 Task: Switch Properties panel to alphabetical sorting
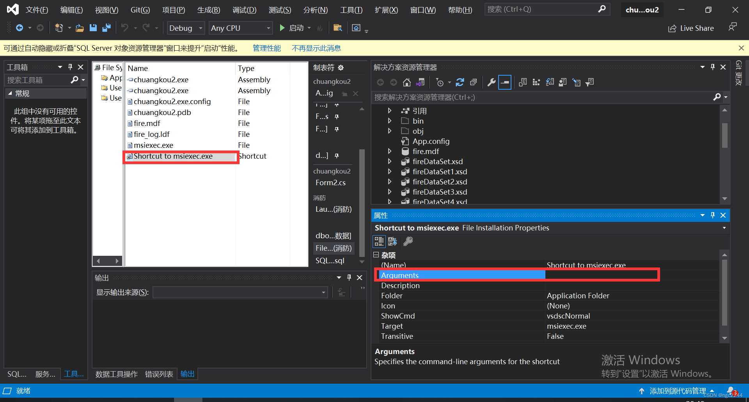(x=392, y=241)
